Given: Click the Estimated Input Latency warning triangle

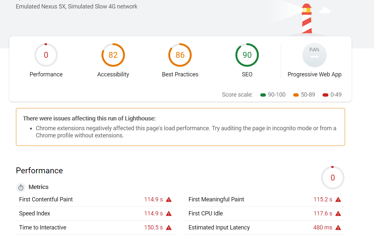Looking at the screenshot, I should (x=338, y=227).
